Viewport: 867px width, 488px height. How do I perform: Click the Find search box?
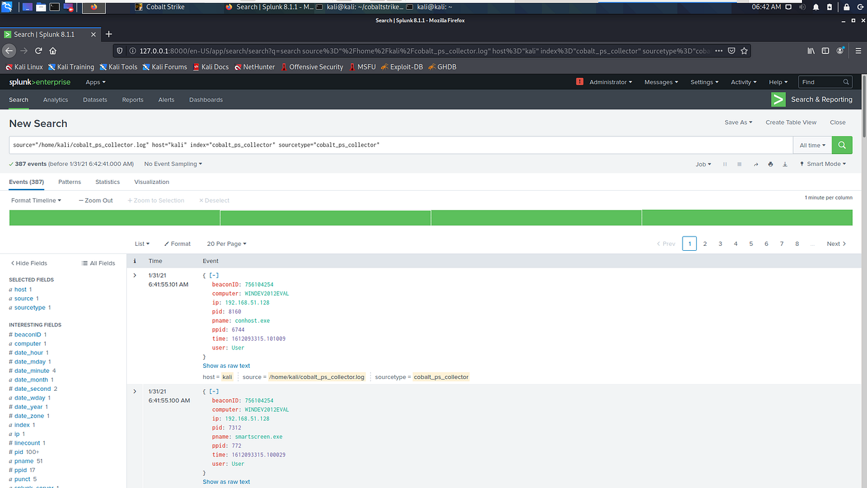(826, 82)
